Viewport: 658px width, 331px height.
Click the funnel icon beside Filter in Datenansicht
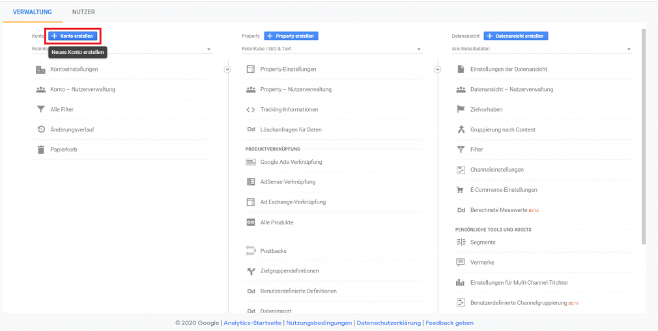461,150
